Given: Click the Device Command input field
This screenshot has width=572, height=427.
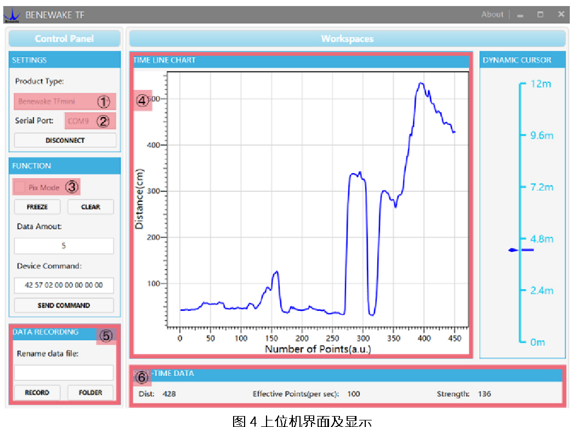Looking at the screenshot, I should coord(64,285).
